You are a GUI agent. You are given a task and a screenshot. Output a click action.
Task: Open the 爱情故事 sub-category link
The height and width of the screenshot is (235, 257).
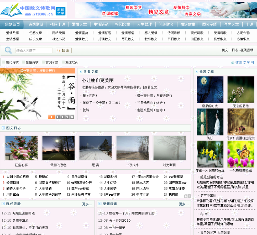tap(12, 33)
